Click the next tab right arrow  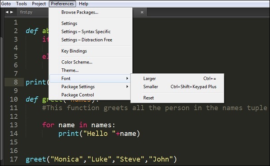12,12
